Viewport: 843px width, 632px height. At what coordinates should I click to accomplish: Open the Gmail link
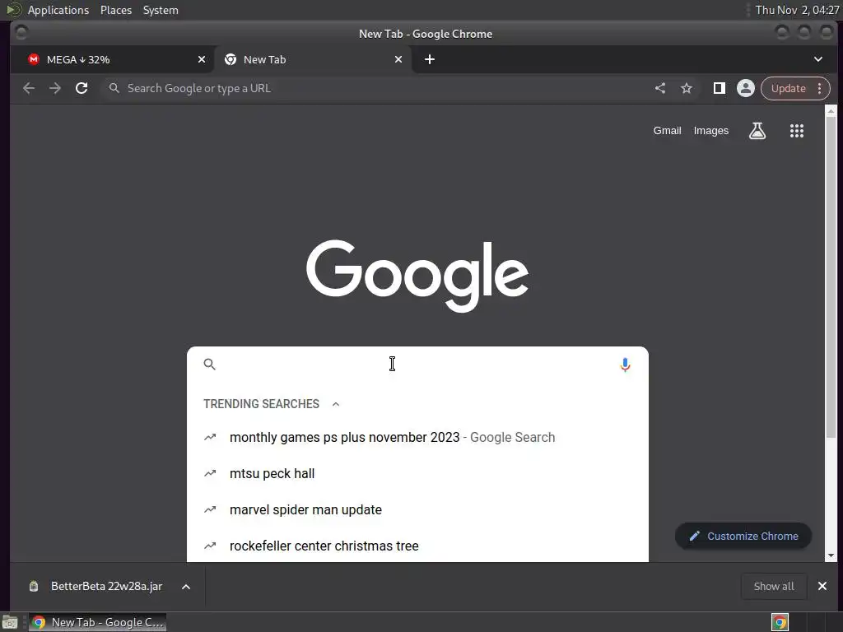coord(667,131)
